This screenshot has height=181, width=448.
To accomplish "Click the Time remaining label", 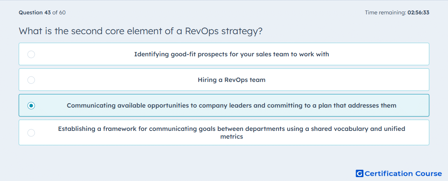I will click(385, 12).
